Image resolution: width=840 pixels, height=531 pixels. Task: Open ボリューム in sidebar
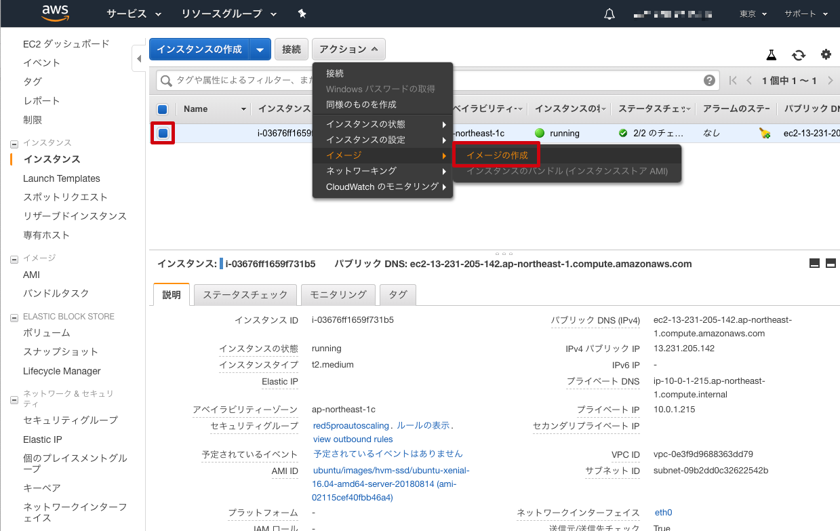click(x=46, y=333)
